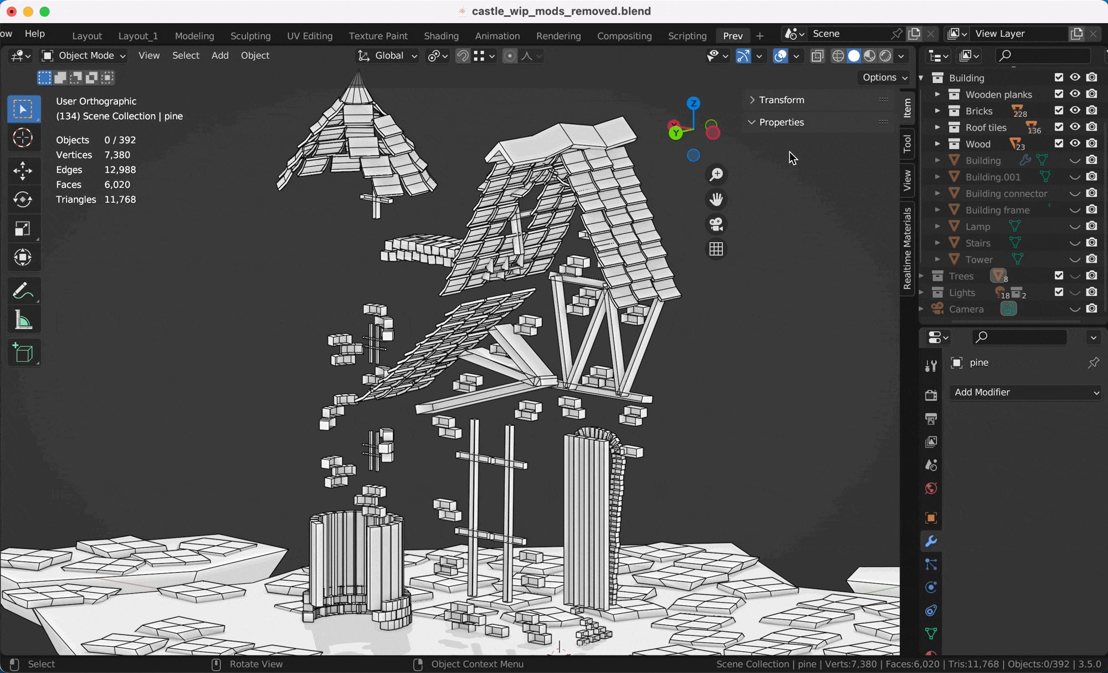Uncheck the Trees collection checkbox
This screenshot has width=1108, height=673.
click(1059, 276)
